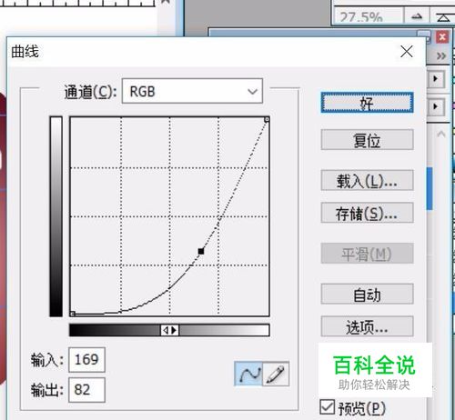The width and height of the screenshot is (455, 420).
Task: Click the 复位 (Reset) button
Action: pyautogui.click(x=367, y=140)
